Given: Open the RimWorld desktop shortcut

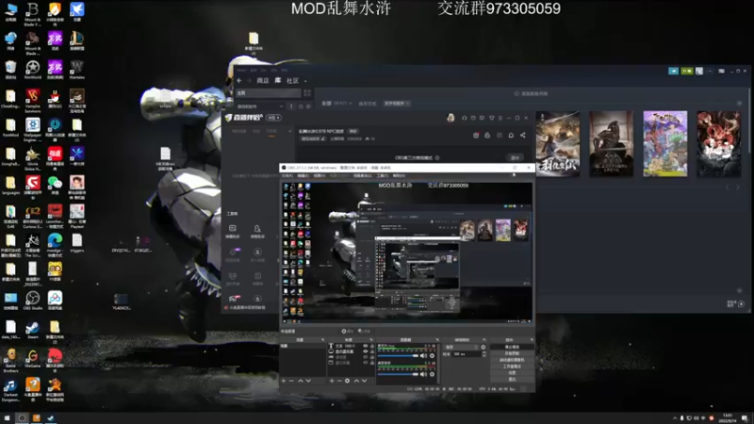Looking at the screenshot, I should 33,70.
